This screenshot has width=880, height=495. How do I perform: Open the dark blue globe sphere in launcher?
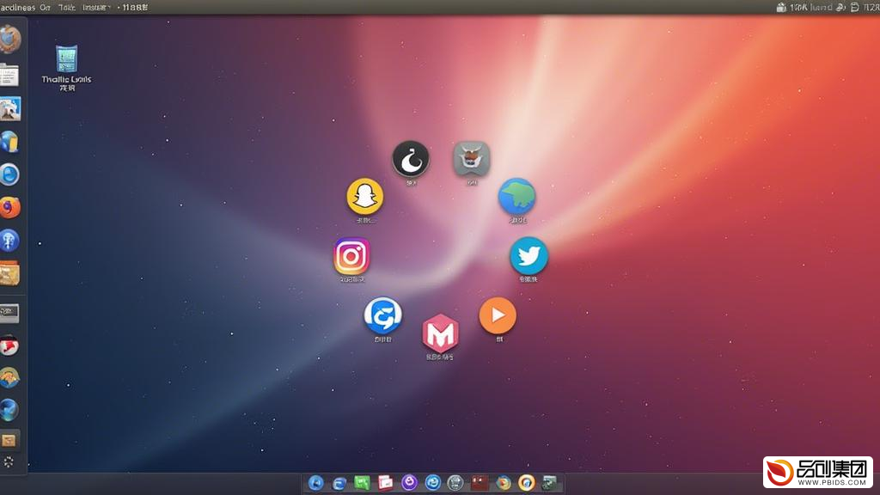(x=9, y=410)
